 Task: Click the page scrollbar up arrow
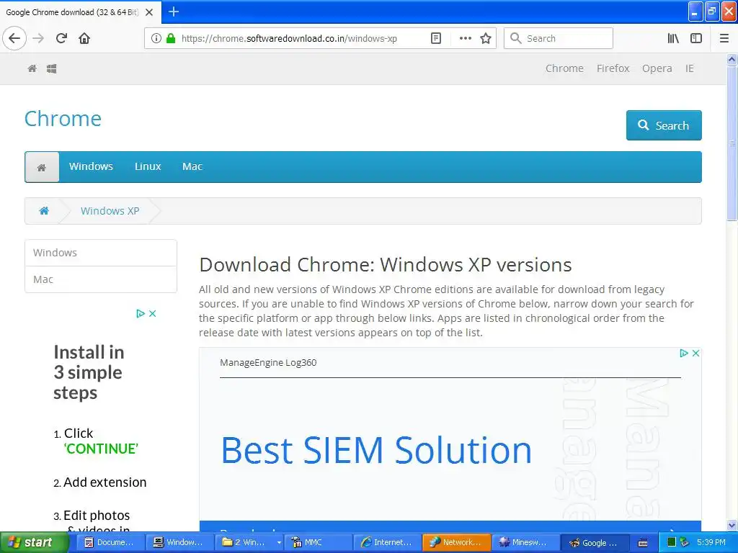point(732,59)
